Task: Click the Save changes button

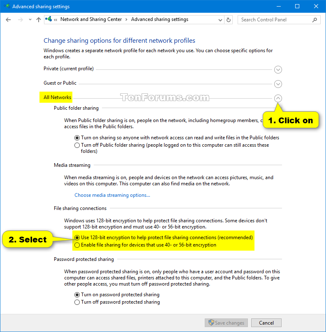Action: (x=226, y=323)
